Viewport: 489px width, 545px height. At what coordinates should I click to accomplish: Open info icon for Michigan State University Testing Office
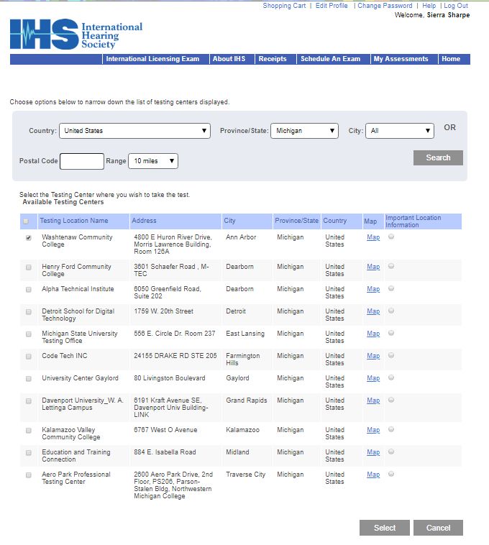[x=391, y=333]
